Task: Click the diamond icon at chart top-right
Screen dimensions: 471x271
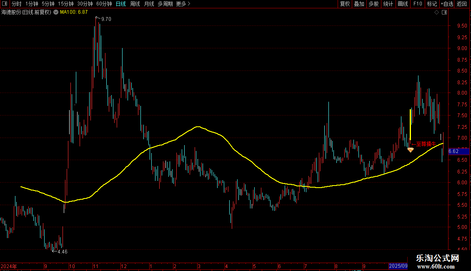Action: (437, 13)
